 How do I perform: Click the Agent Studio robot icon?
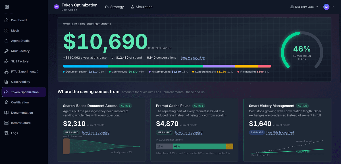[x=7, y=41]
